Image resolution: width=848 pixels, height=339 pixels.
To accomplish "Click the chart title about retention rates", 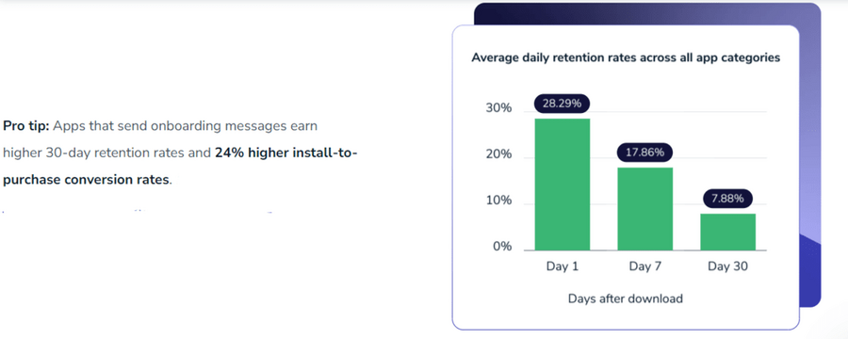I will pyautogui.click(x=626, y=57).
